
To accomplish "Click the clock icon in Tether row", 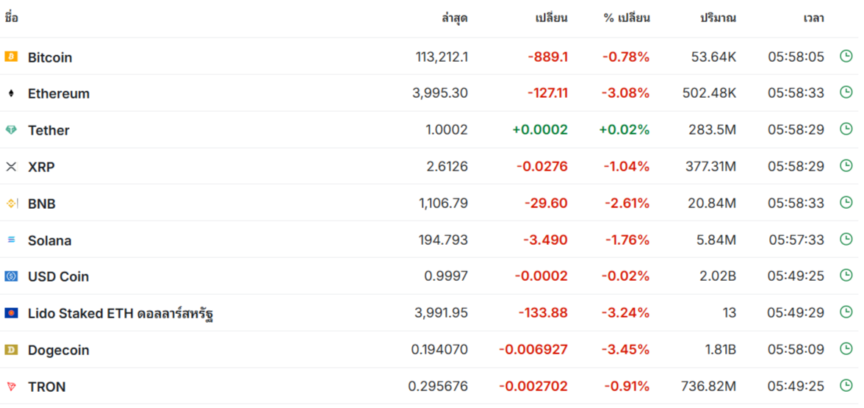I will [x=846, y=129].
